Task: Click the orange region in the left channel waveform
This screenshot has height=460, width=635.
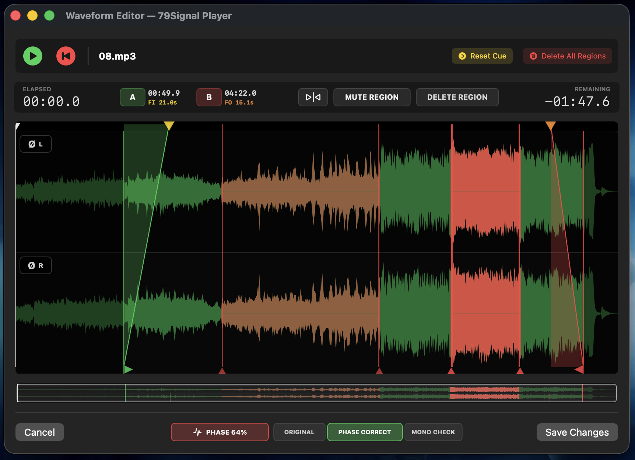Action: 301,191
